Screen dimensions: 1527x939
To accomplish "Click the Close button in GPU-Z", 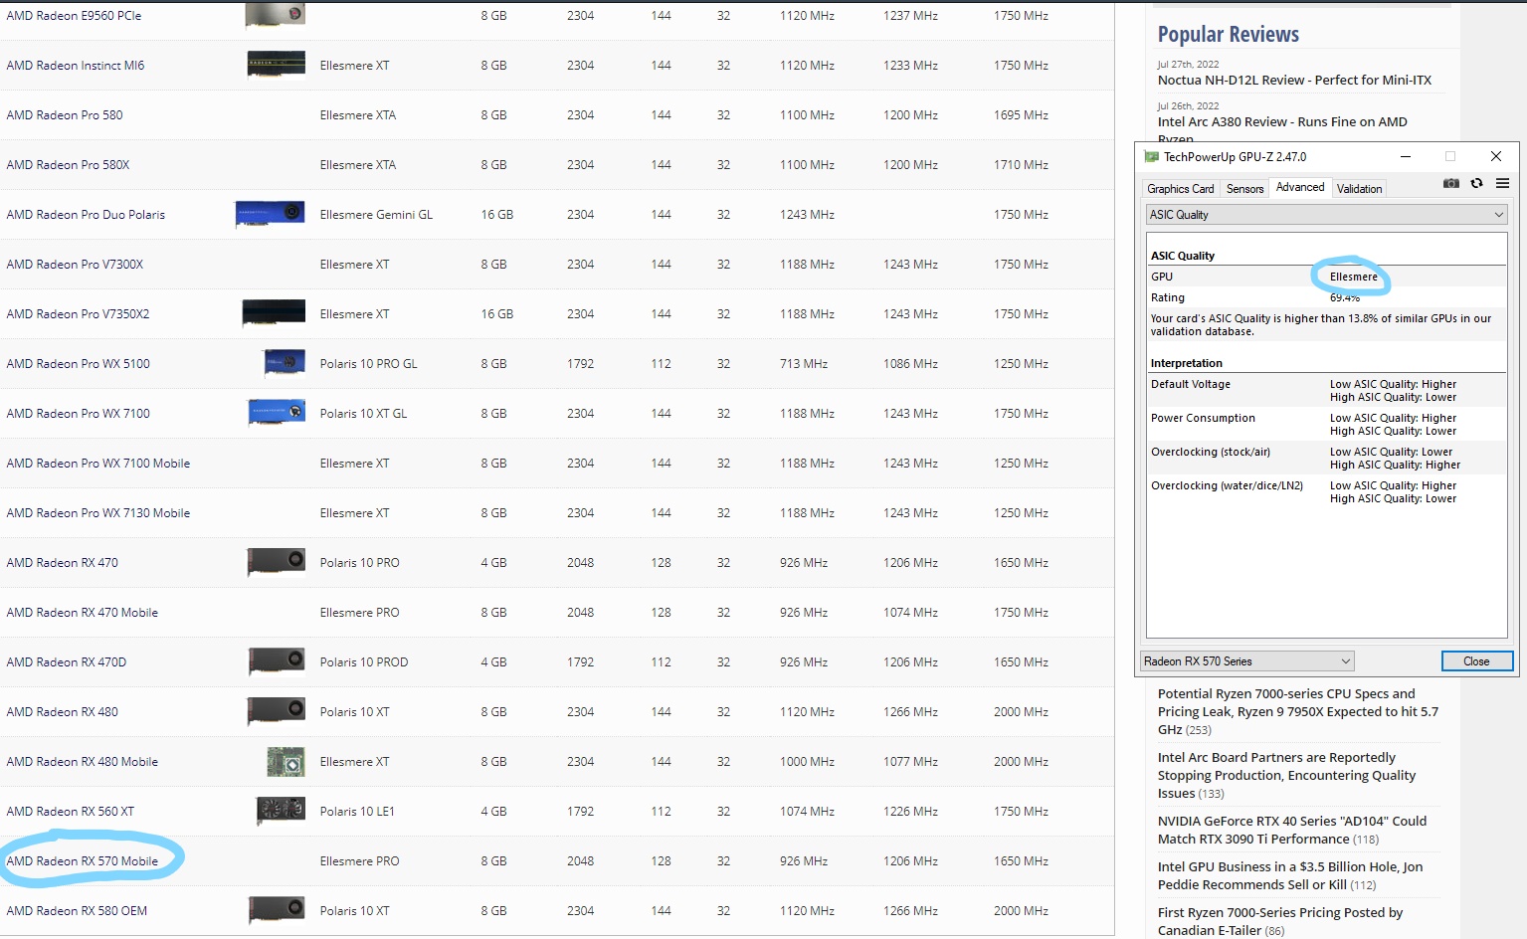I will click(1476, 661).
